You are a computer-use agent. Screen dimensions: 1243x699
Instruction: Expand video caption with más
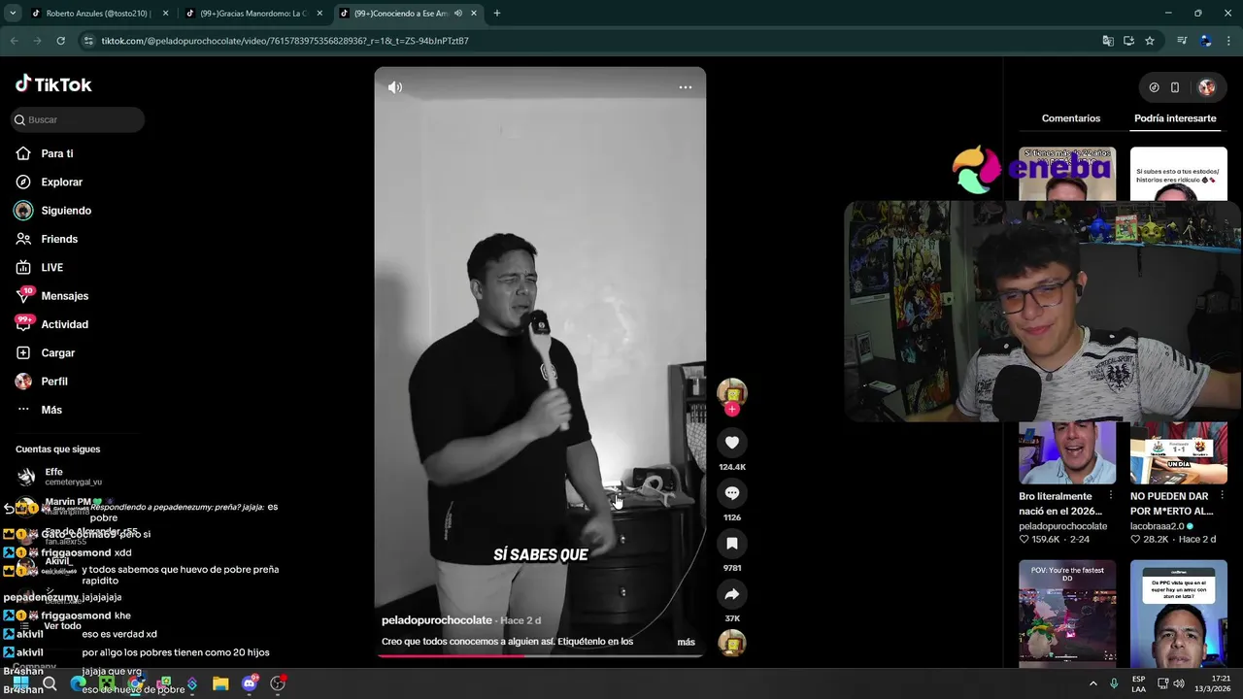pyautogui.click(x=686, y=642)
